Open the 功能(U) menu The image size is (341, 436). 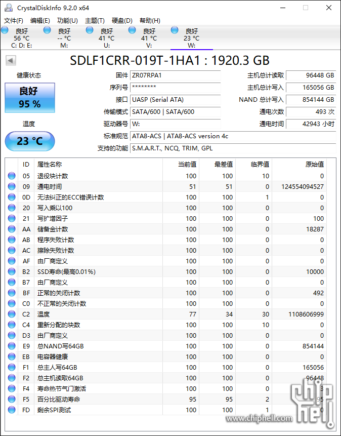click(67, 21)
